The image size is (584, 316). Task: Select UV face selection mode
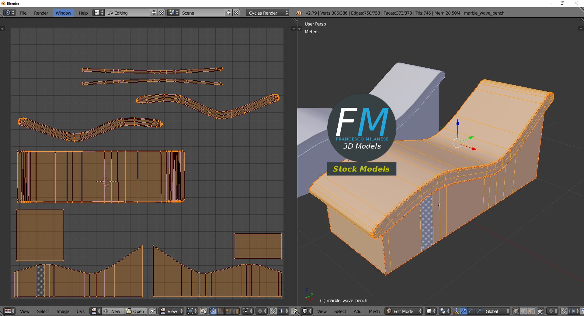[x=228, y=311]
